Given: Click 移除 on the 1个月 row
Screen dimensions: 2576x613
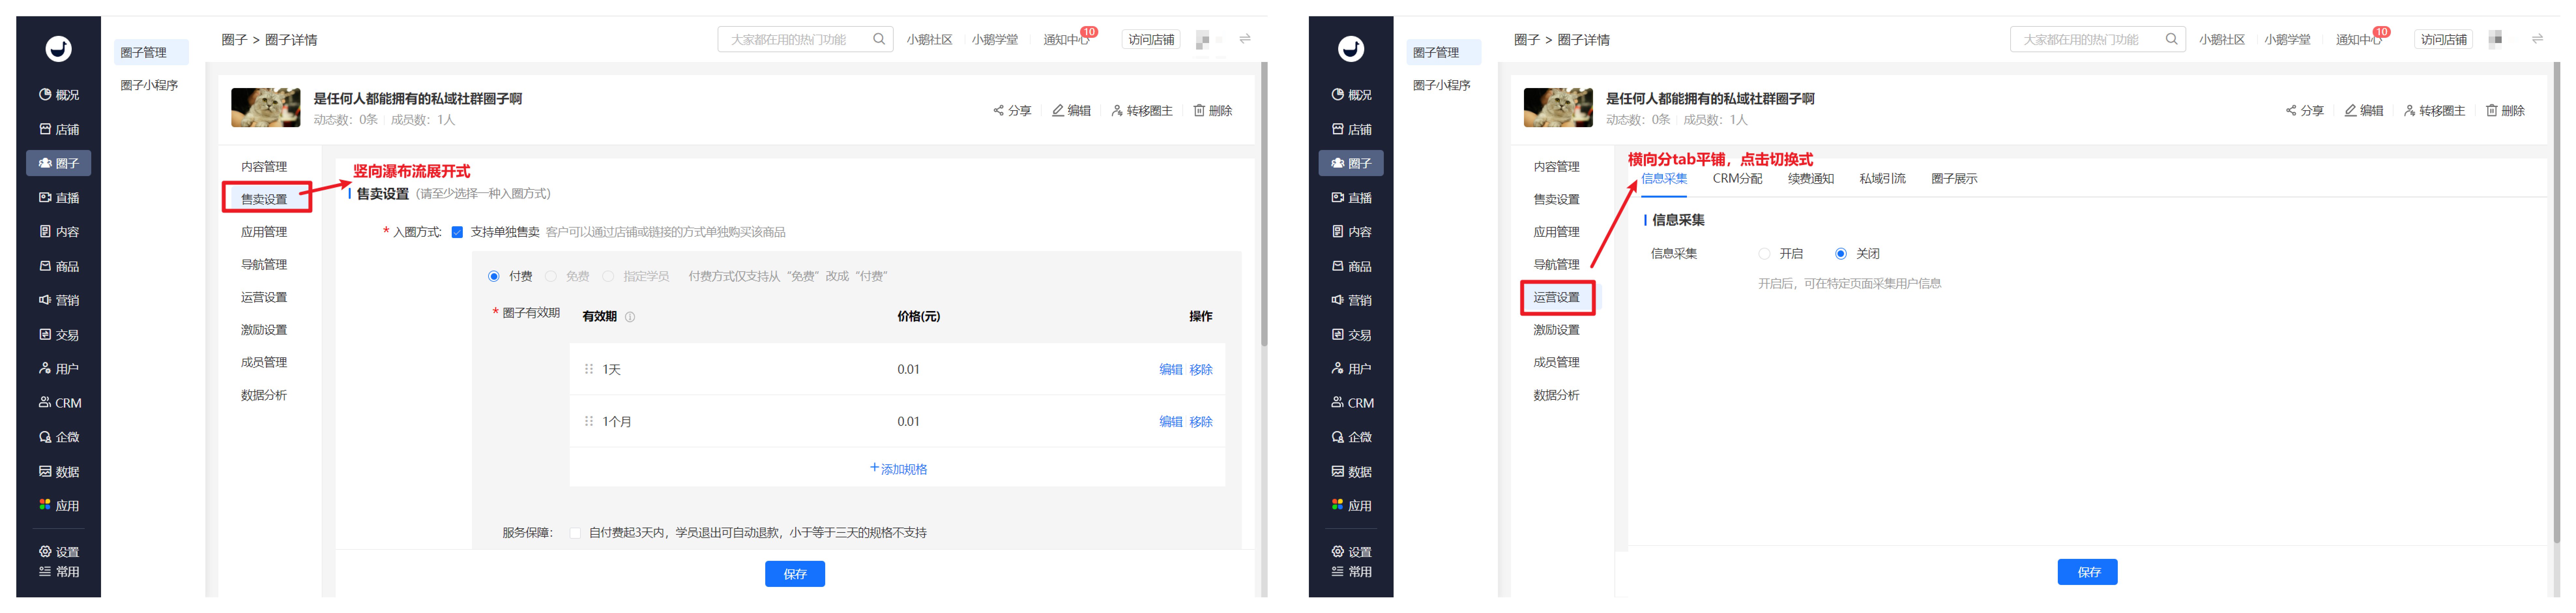Looking at the screenshot, I should (x=1201, y=422).
